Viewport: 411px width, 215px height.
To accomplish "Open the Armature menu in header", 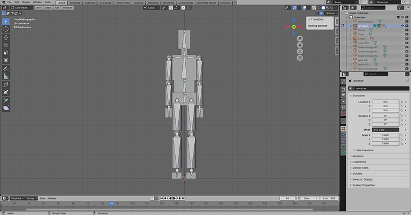I will click(67, 8).
